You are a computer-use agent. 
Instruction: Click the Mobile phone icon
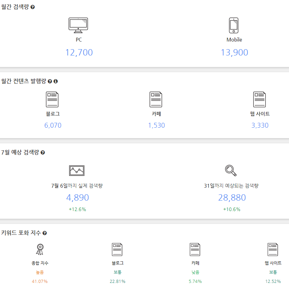pyautogui.click(x=234, y=25)
